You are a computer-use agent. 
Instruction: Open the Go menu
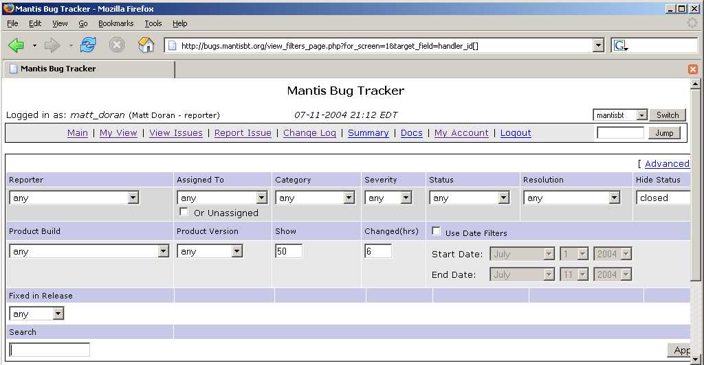tap(83, 23)
